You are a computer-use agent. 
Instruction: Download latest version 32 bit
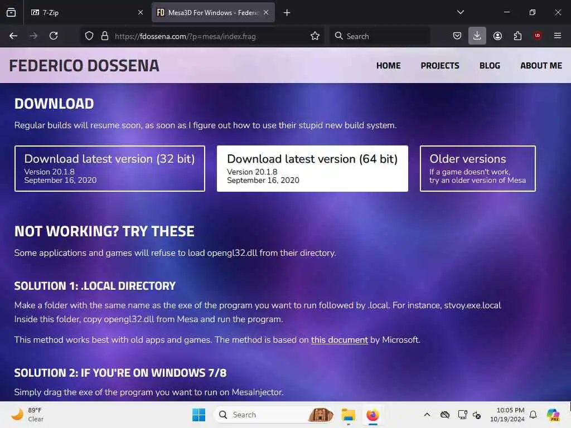click(110, 168)
